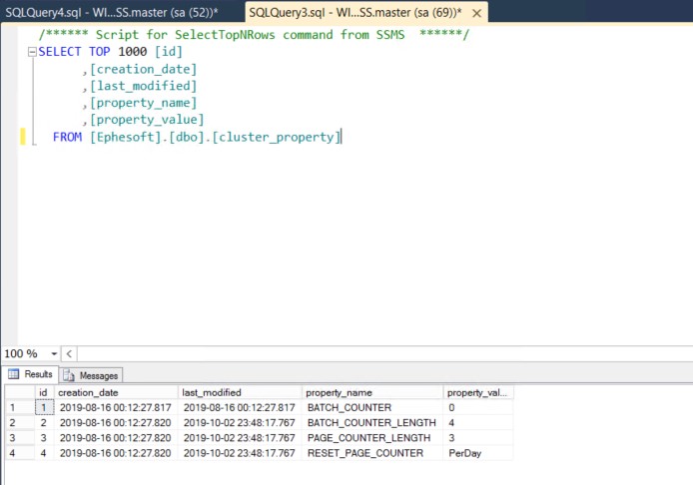Click [property_name] in the query

143,103
